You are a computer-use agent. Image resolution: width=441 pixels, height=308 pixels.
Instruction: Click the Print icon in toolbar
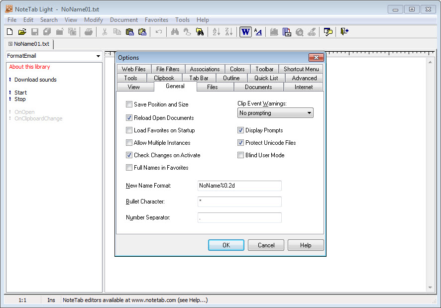pos(88,32)
